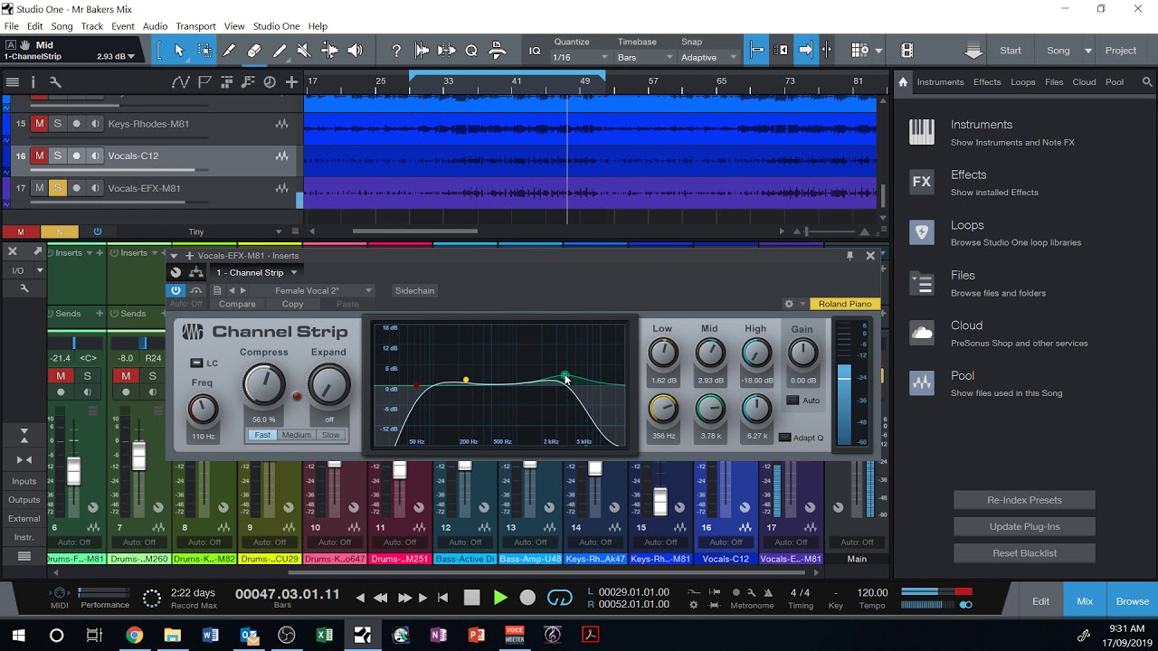Screen dimensions: 1158x651
Task: Click the Mid gain knob at 2.93 dB
Action: click(710, 353)
